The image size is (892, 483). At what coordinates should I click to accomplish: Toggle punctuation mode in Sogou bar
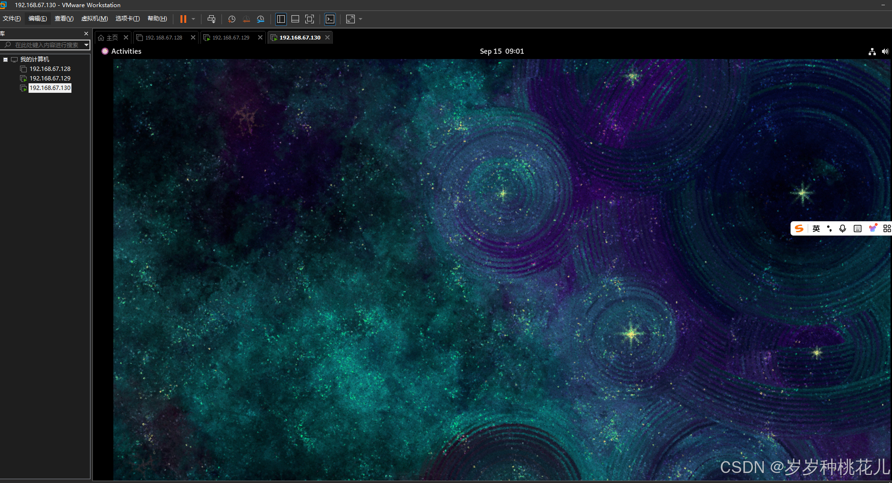click(x=829, y=228)
